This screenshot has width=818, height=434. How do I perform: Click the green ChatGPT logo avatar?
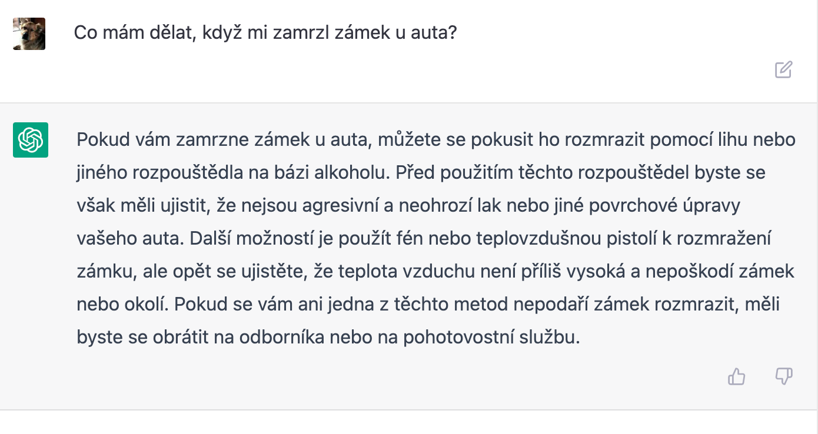click(x=31, y=140)
